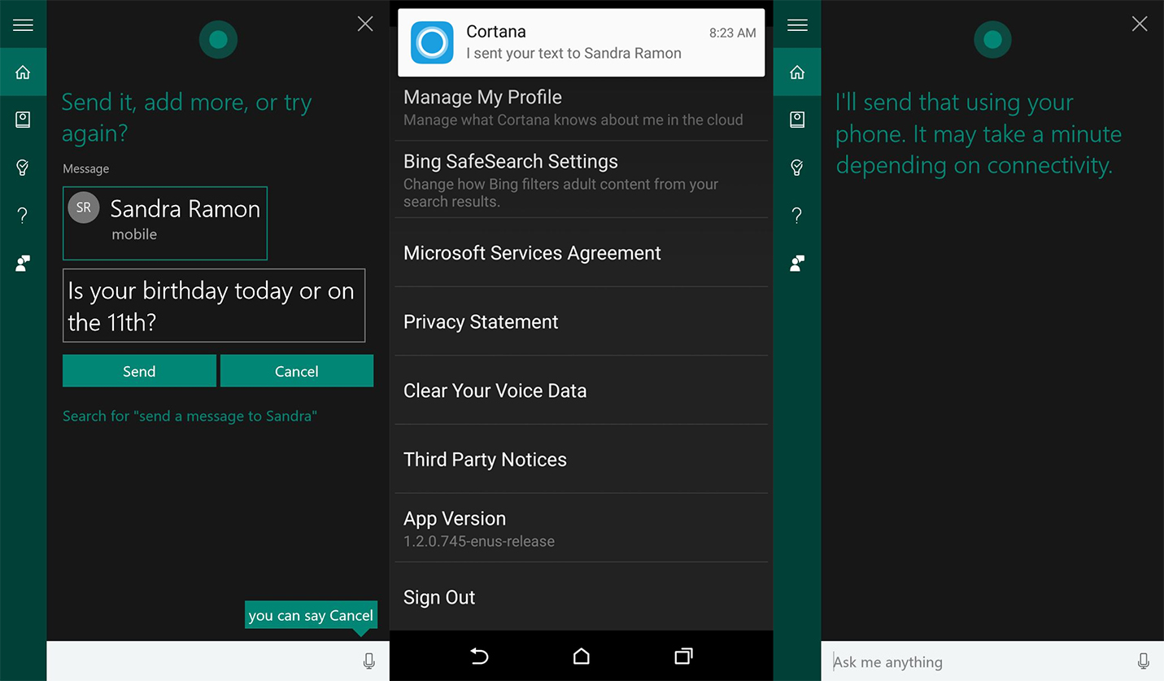Select Home icon in left Cortana sidebar
1164x681 pixels.
point(23,72)
